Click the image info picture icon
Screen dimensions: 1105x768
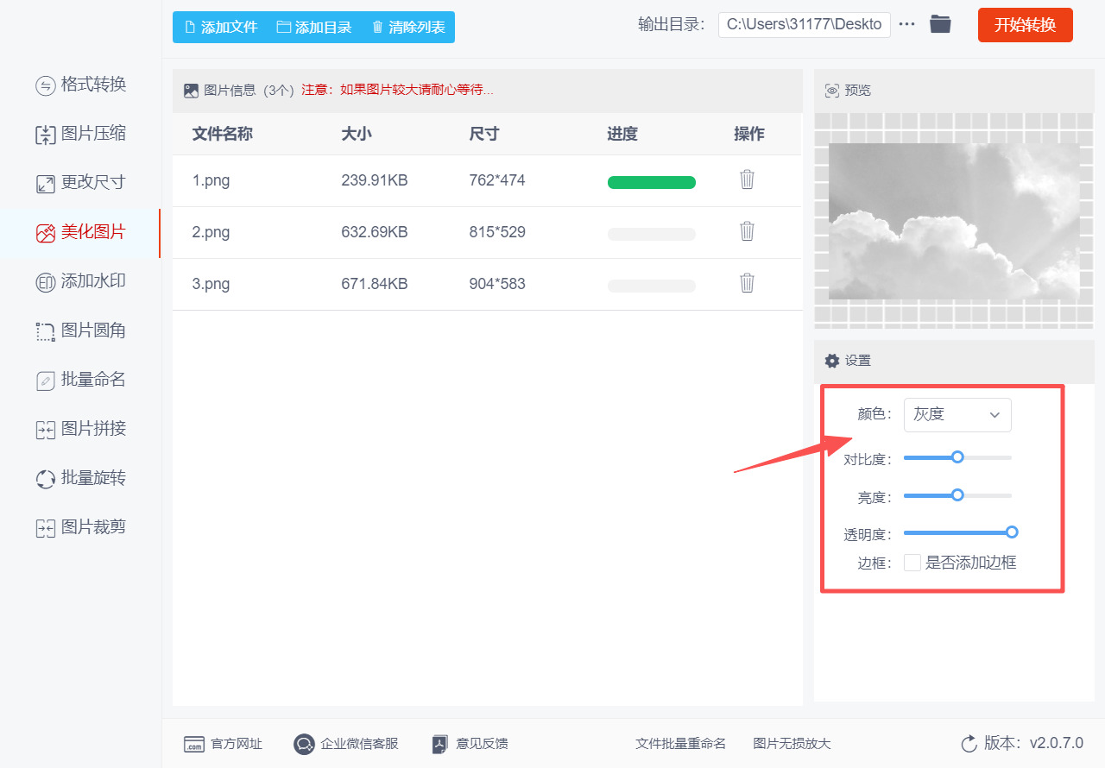click(x=192, y=91)
